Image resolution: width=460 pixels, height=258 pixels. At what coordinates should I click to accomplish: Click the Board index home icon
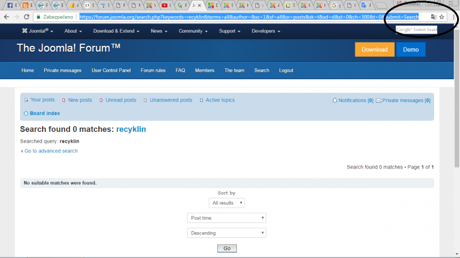[26, 113]
